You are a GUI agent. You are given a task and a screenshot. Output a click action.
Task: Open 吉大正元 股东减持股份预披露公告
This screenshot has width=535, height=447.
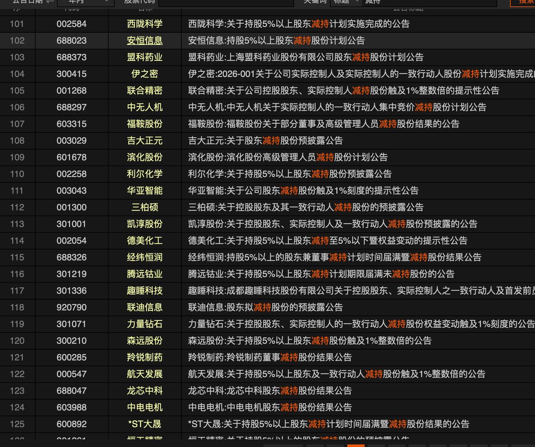265,141
